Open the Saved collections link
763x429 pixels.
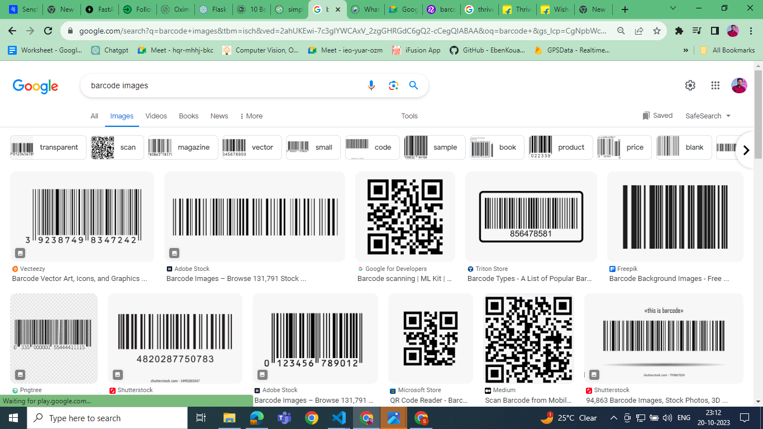click(657, 116)
